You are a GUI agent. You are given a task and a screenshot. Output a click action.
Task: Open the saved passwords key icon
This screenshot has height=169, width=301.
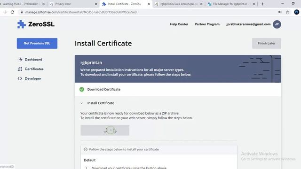click(280, 12)
